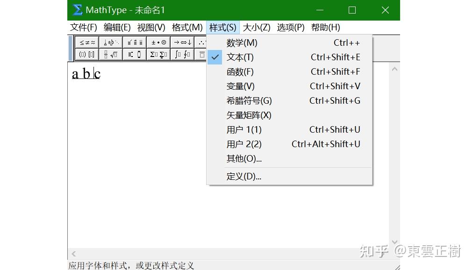The height and width of the screenshot is (270, 473).
Task: Close the MathType window
Action: pos(385,10)
